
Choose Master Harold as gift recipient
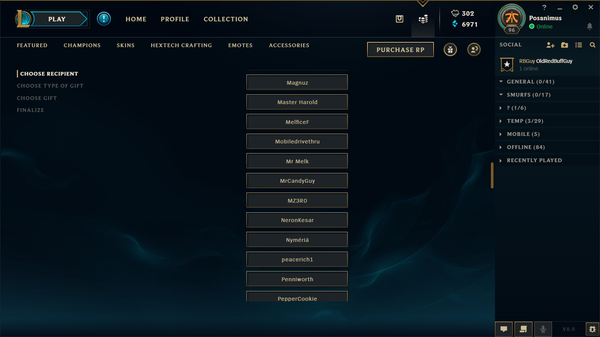[x=297, y=102]
